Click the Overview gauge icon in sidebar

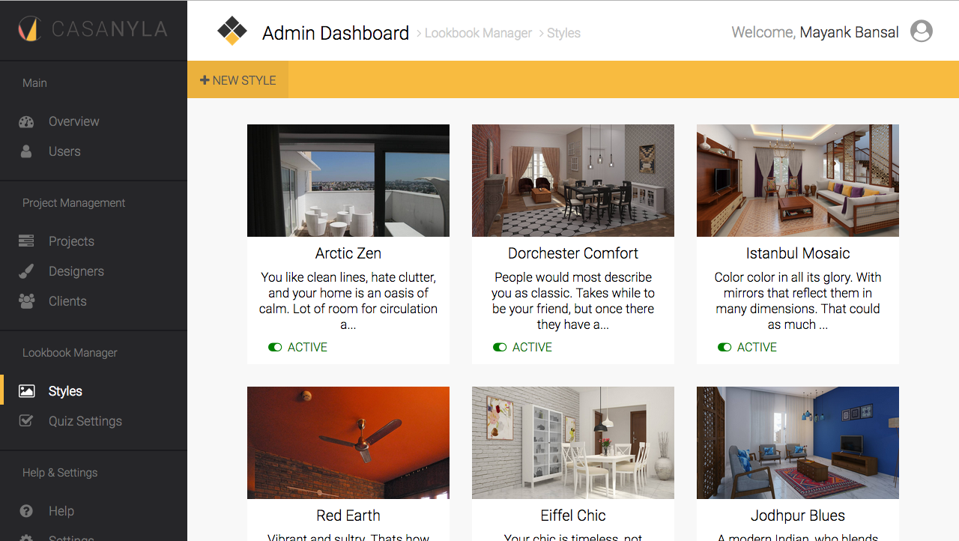click(x=26, y=121)
